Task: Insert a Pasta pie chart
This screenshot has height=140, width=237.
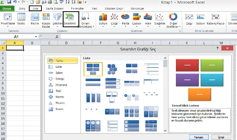Action: [125, 20]
